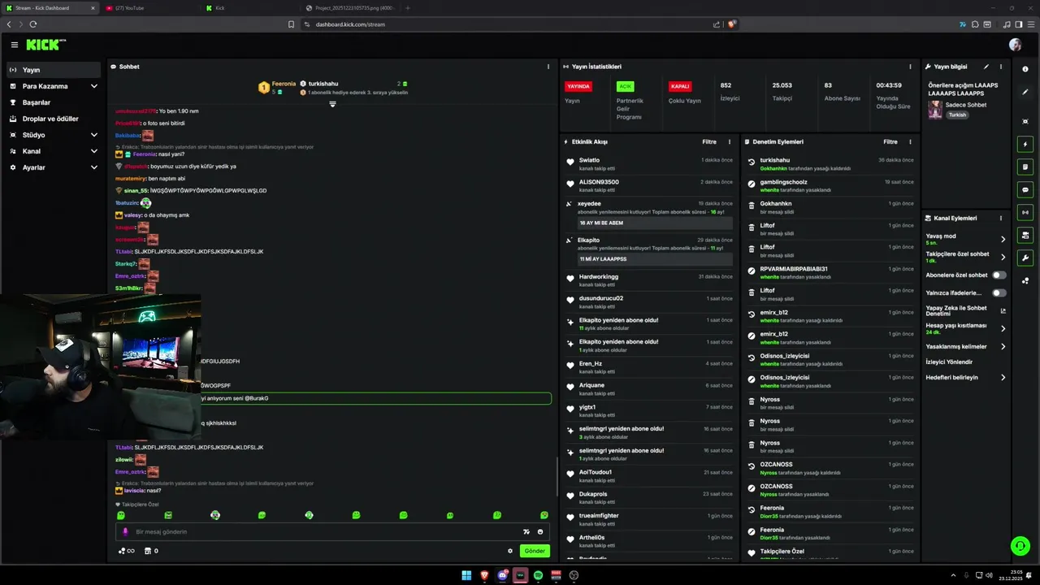
Task: Click the channel points icon below the message box
Action: click(126, 551)
